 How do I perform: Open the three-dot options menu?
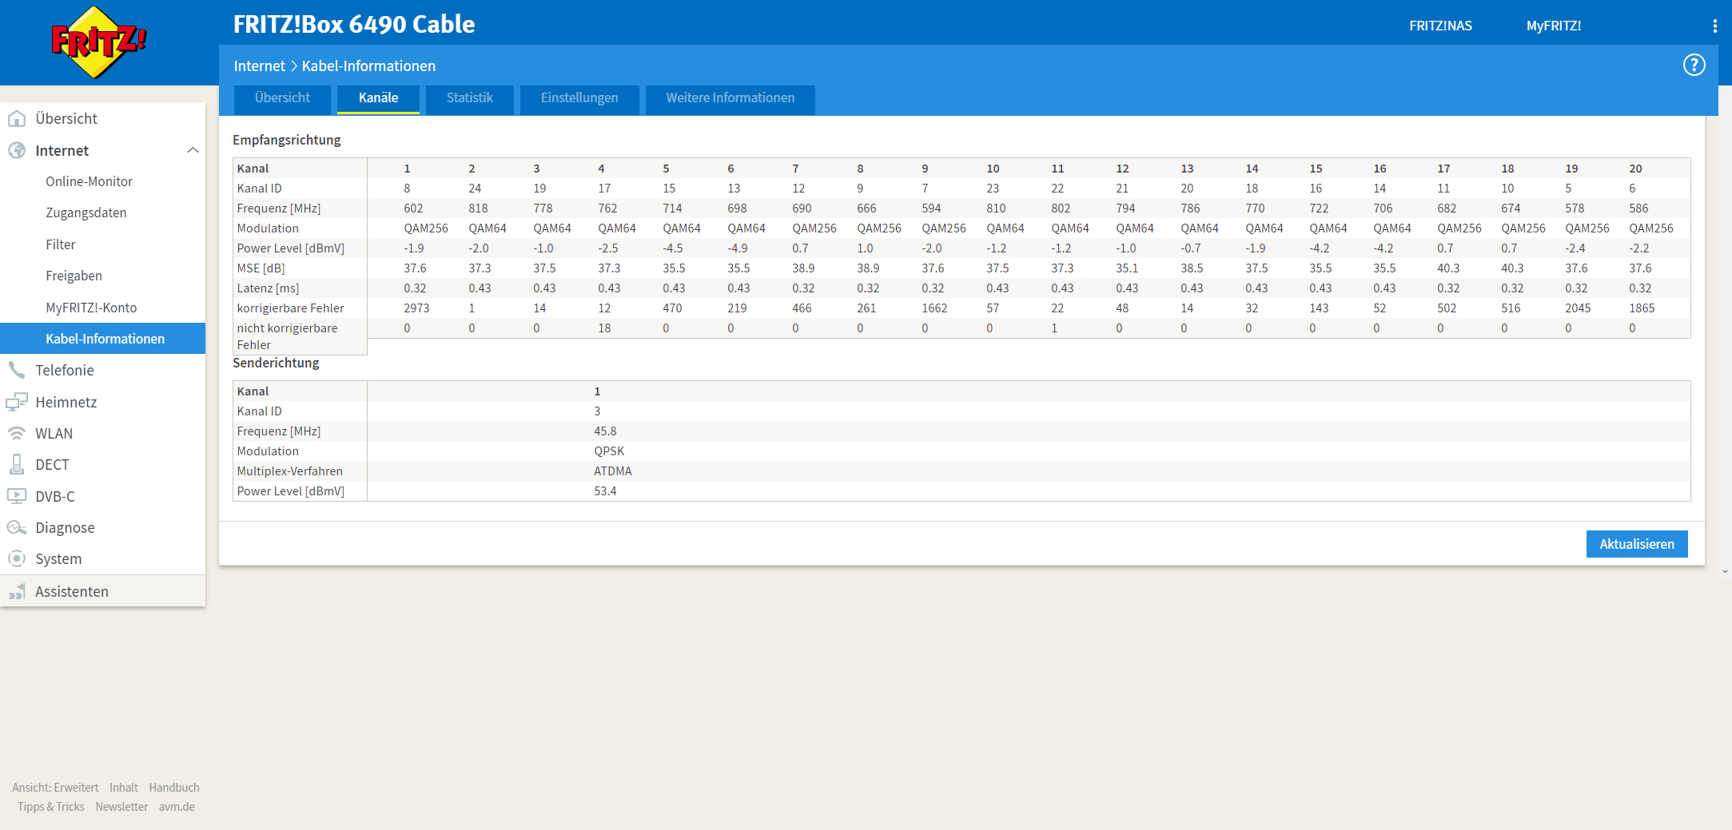1714,26
